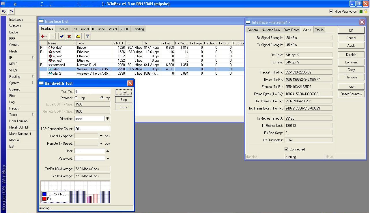Click the ether1 interface icon

[x=51, y=52]
